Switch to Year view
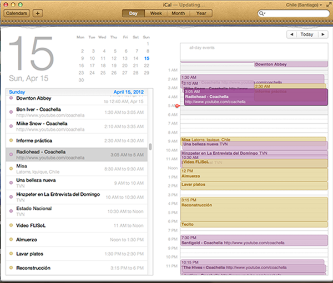Viewport: 333px width, 283px height. point(200,13)
